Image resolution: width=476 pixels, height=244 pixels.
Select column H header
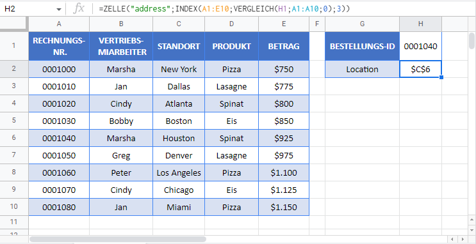420,24
